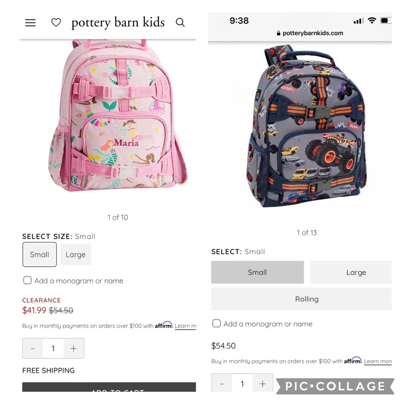Tap the potterybarnkids.com address bar
Viewport: 404px width, 404px height.
[x=310, y=33]
